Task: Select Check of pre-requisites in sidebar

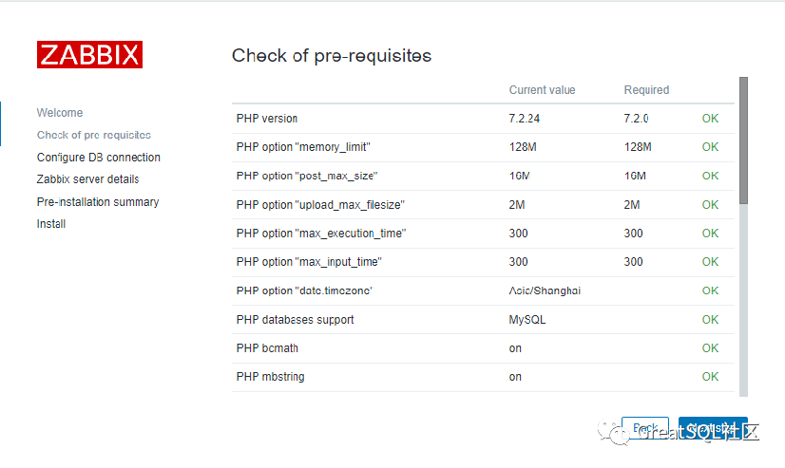Action: point(94,135)
